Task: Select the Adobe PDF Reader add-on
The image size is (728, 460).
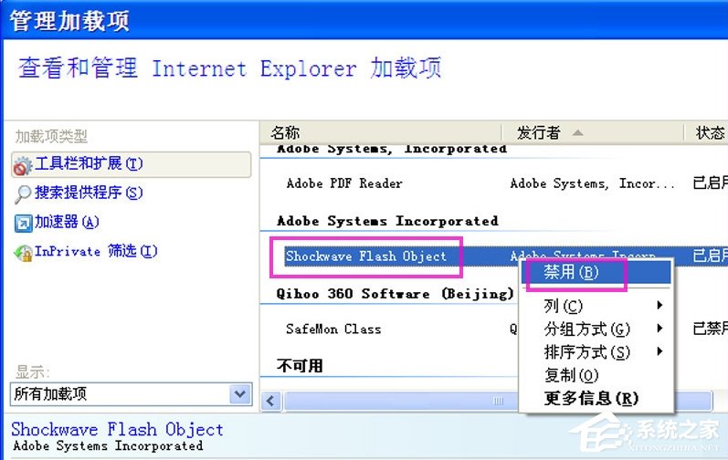Action: pos(344,183)
